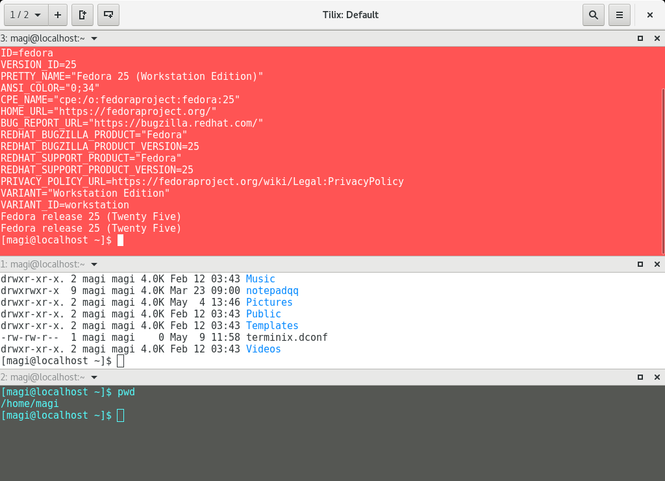665x481 pixels.
Task: Click the 'Public' directory name
Action: pos(264,314)
